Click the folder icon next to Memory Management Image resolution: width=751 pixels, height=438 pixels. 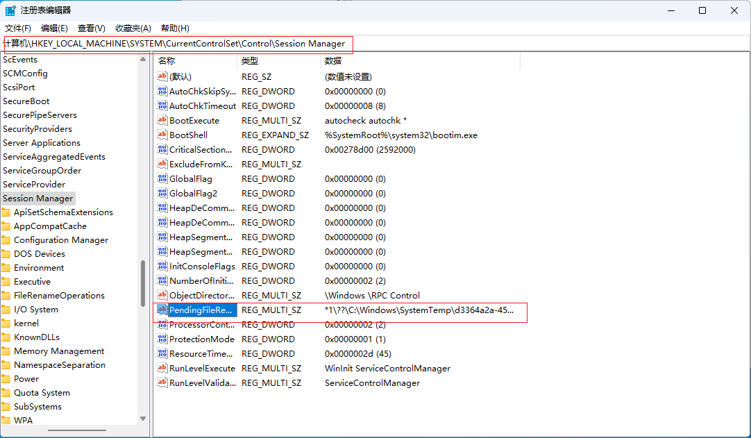(6, 351)
